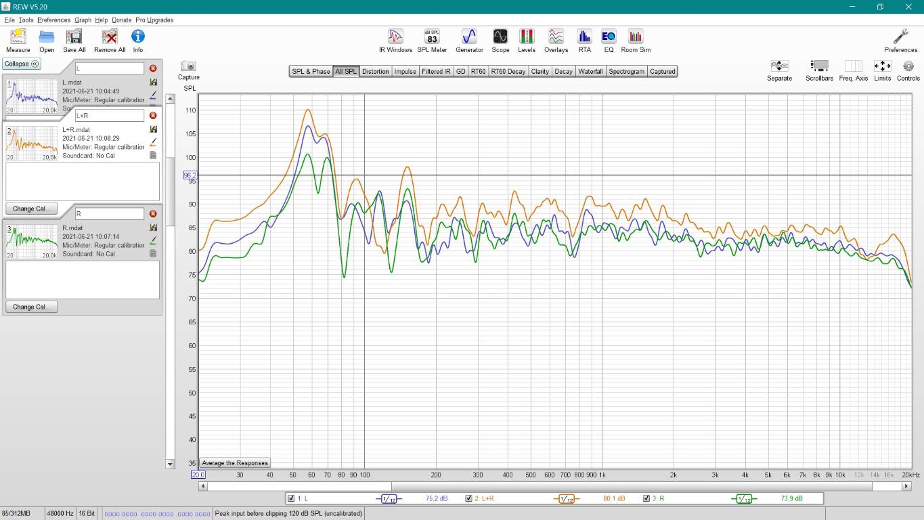Viewport: 924px width, 520px height.
Task: Switch to the SPL & Phase tab
Action: [x=311, y=72]
